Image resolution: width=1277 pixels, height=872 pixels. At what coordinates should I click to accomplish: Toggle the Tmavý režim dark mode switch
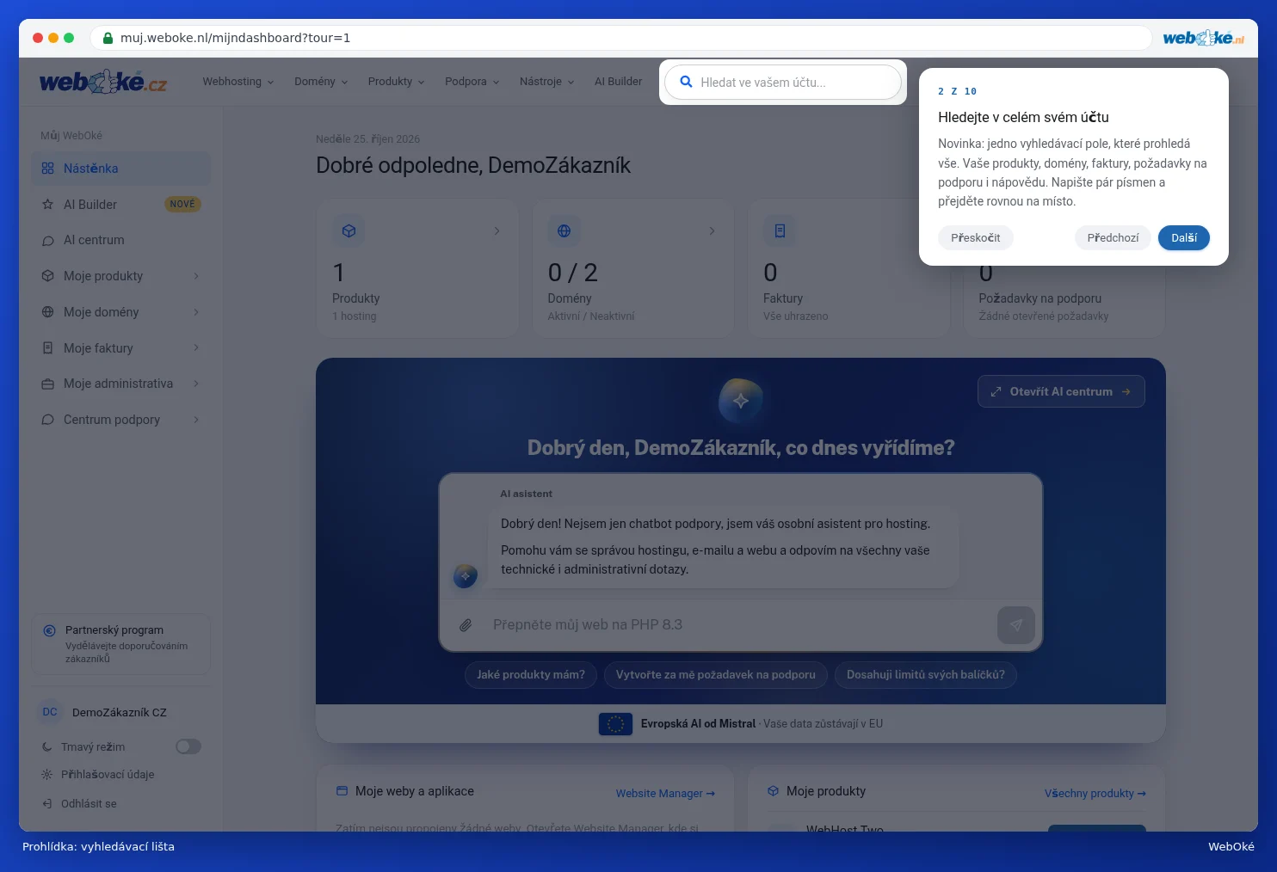pyautogui.click(x=188, y=746)
